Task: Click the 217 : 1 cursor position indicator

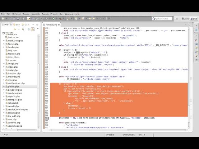Action: [x=142, y=135]
